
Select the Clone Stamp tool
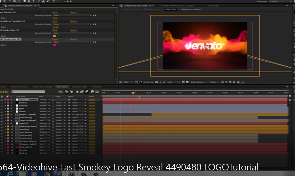point(44,1)
